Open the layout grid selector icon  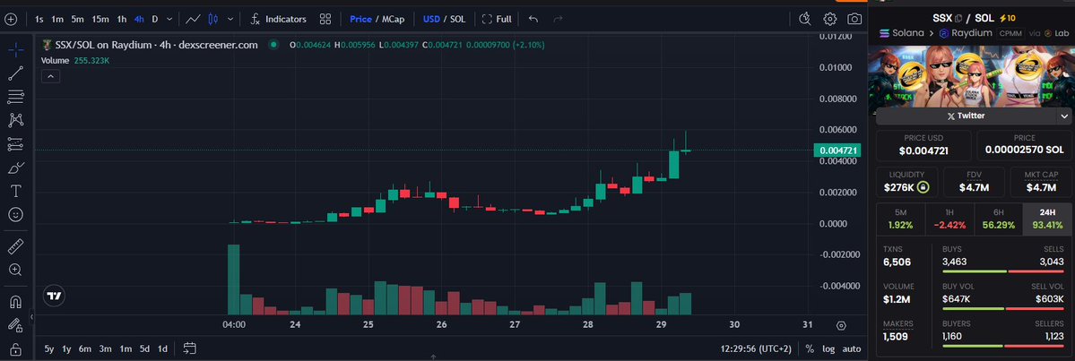point(325,19)
